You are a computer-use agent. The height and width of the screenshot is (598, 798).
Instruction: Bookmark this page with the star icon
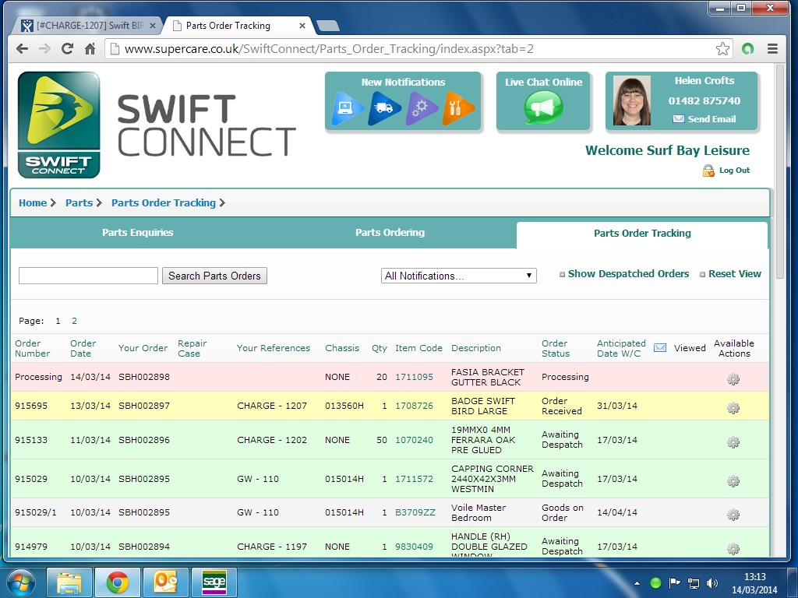tap(722, 49)
